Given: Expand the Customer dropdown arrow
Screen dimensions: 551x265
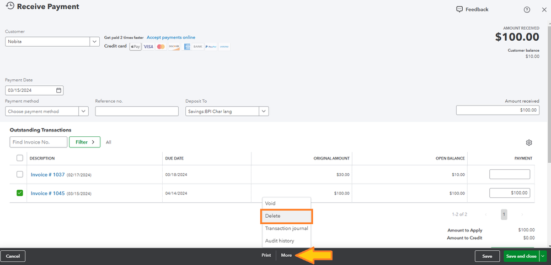Looking at the screenshot, I should click(x=94, y=42).
